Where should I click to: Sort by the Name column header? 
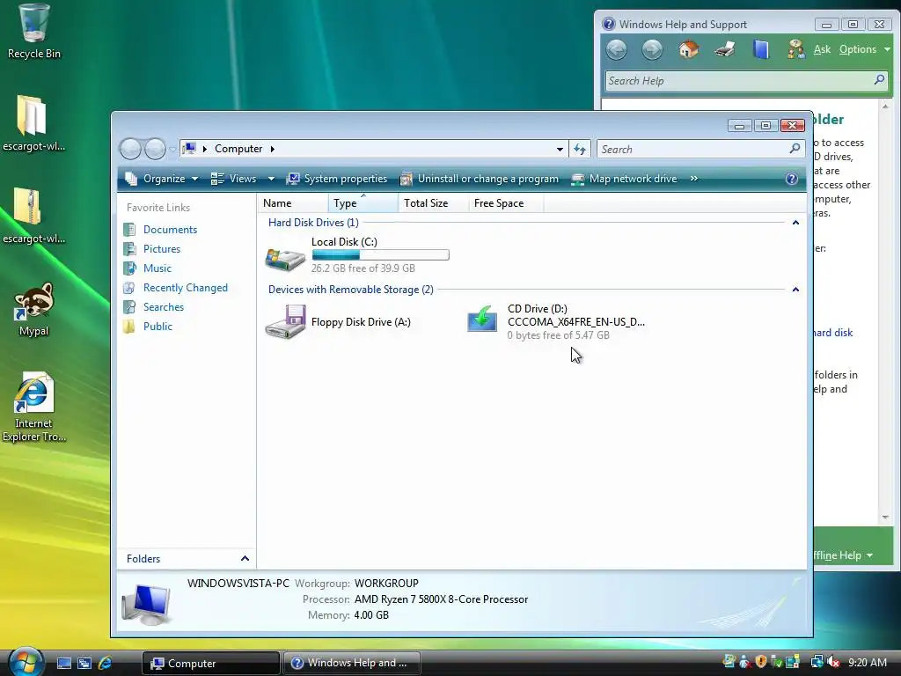[x=294, y=203]
